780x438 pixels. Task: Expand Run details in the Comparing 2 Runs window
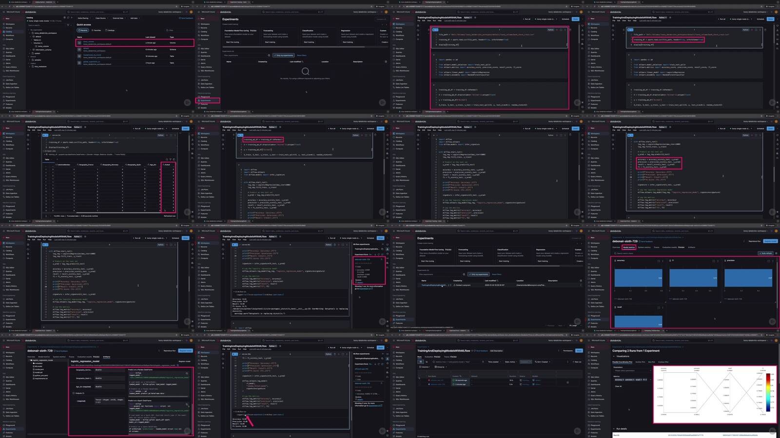click(x=614, y=429)
